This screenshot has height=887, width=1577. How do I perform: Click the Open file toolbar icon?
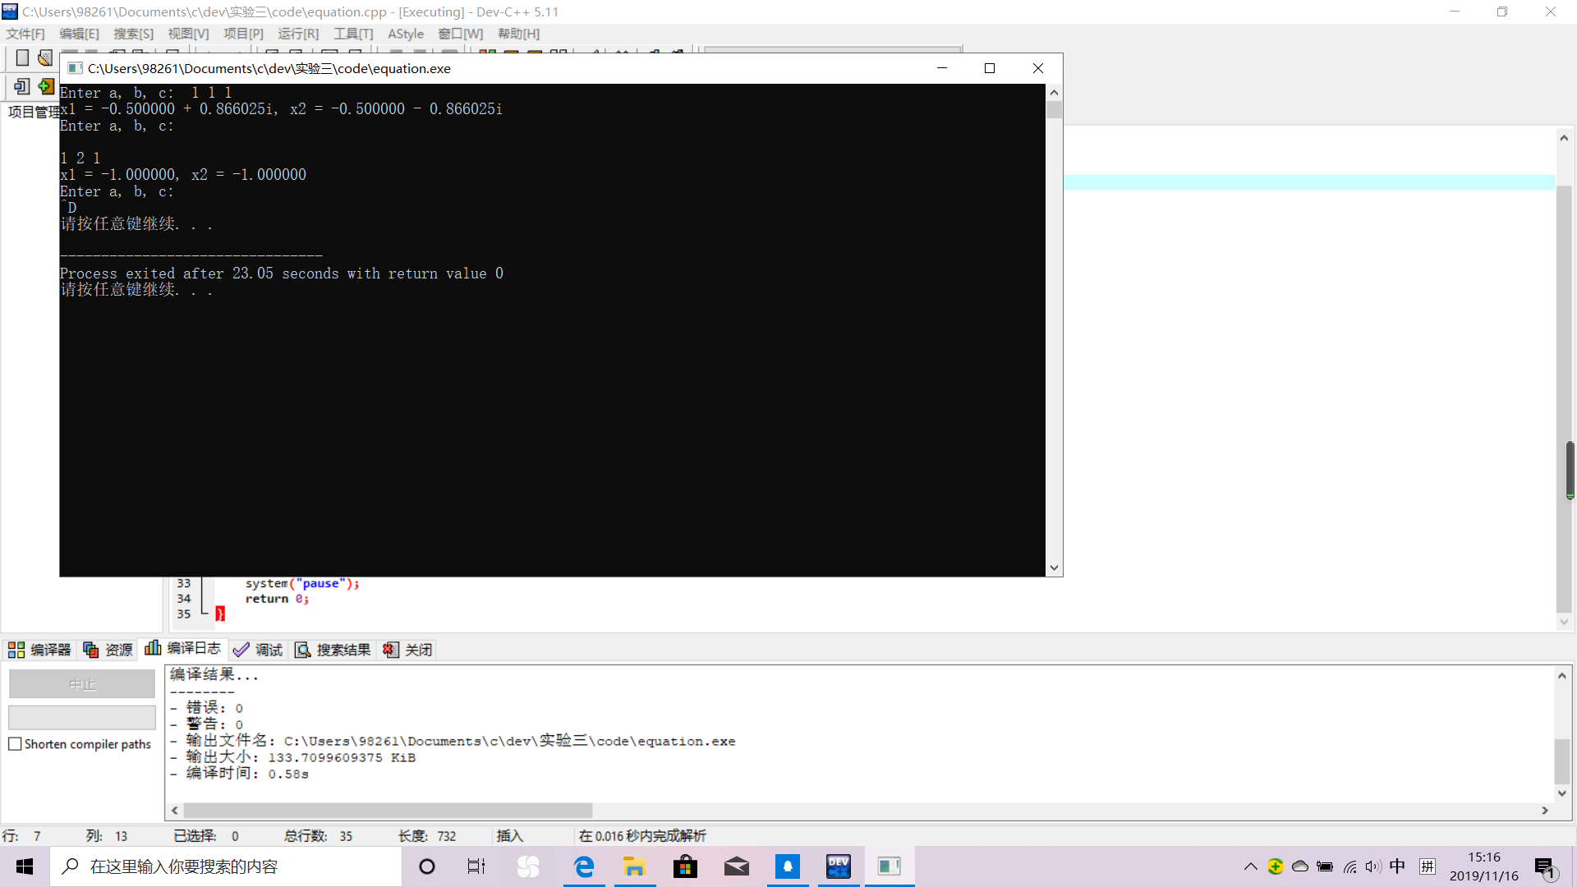pos(45,57)
